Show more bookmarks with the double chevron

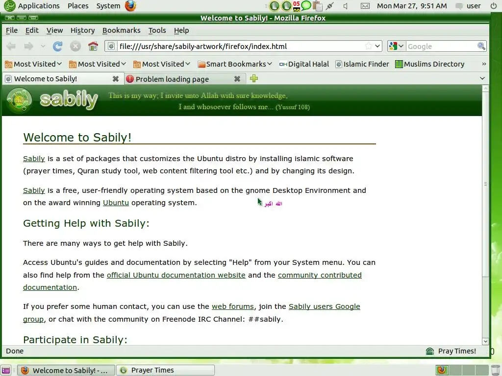pyautogui.click(x=484, y=64)
